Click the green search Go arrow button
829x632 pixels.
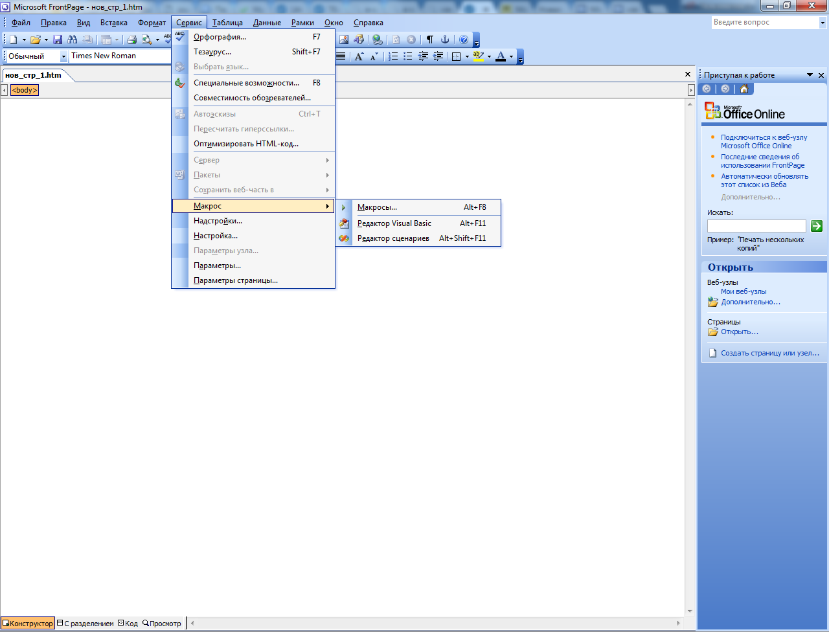(x=817, y=226)
